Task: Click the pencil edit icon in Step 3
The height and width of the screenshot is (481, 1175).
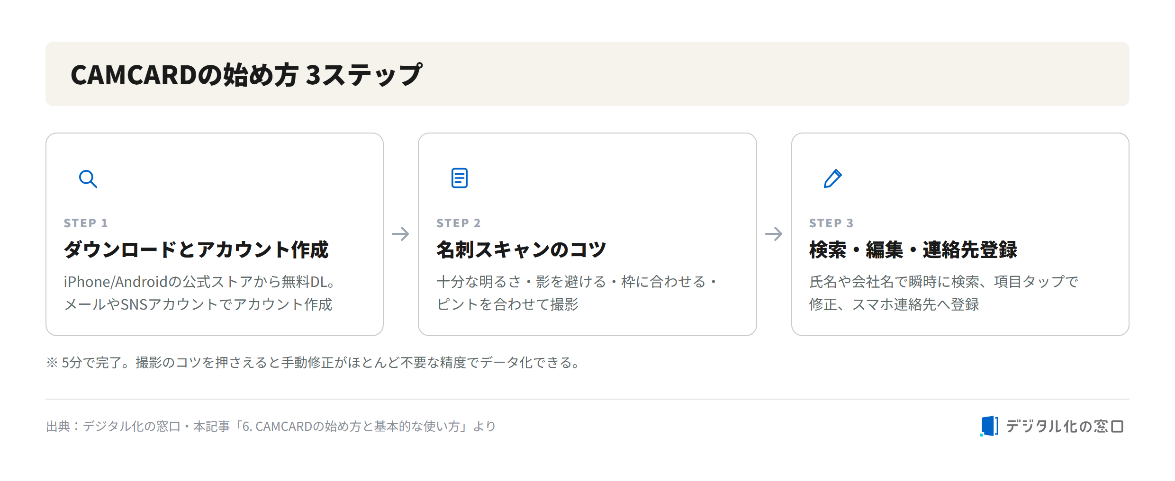Action: (x=832, y=178)
